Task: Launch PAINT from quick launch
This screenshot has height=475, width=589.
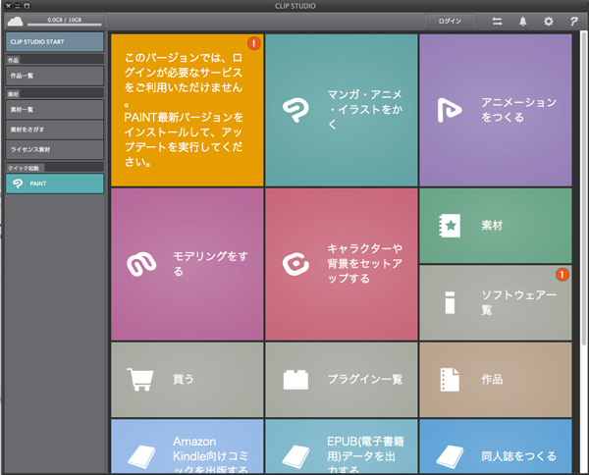Action: pos(54,184)
